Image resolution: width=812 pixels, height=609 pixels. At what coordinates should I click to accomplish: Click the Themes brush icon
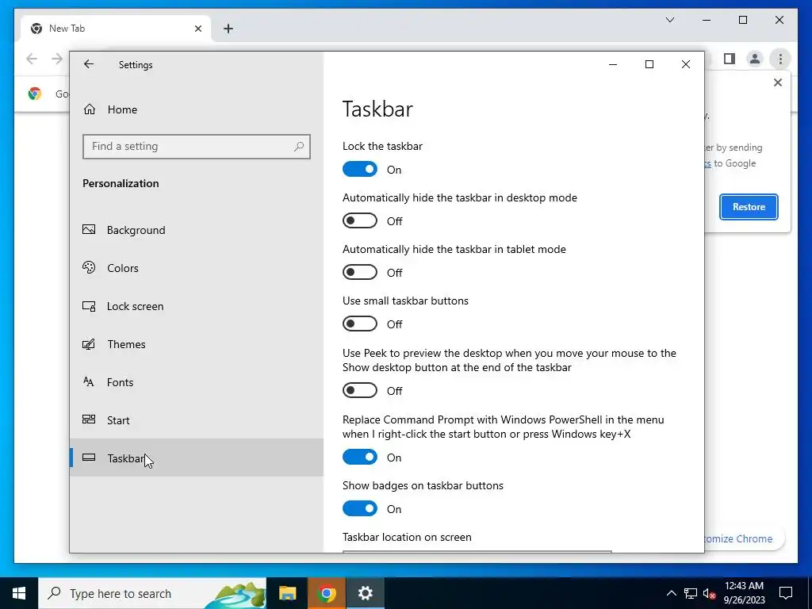(x=89, y=344)
